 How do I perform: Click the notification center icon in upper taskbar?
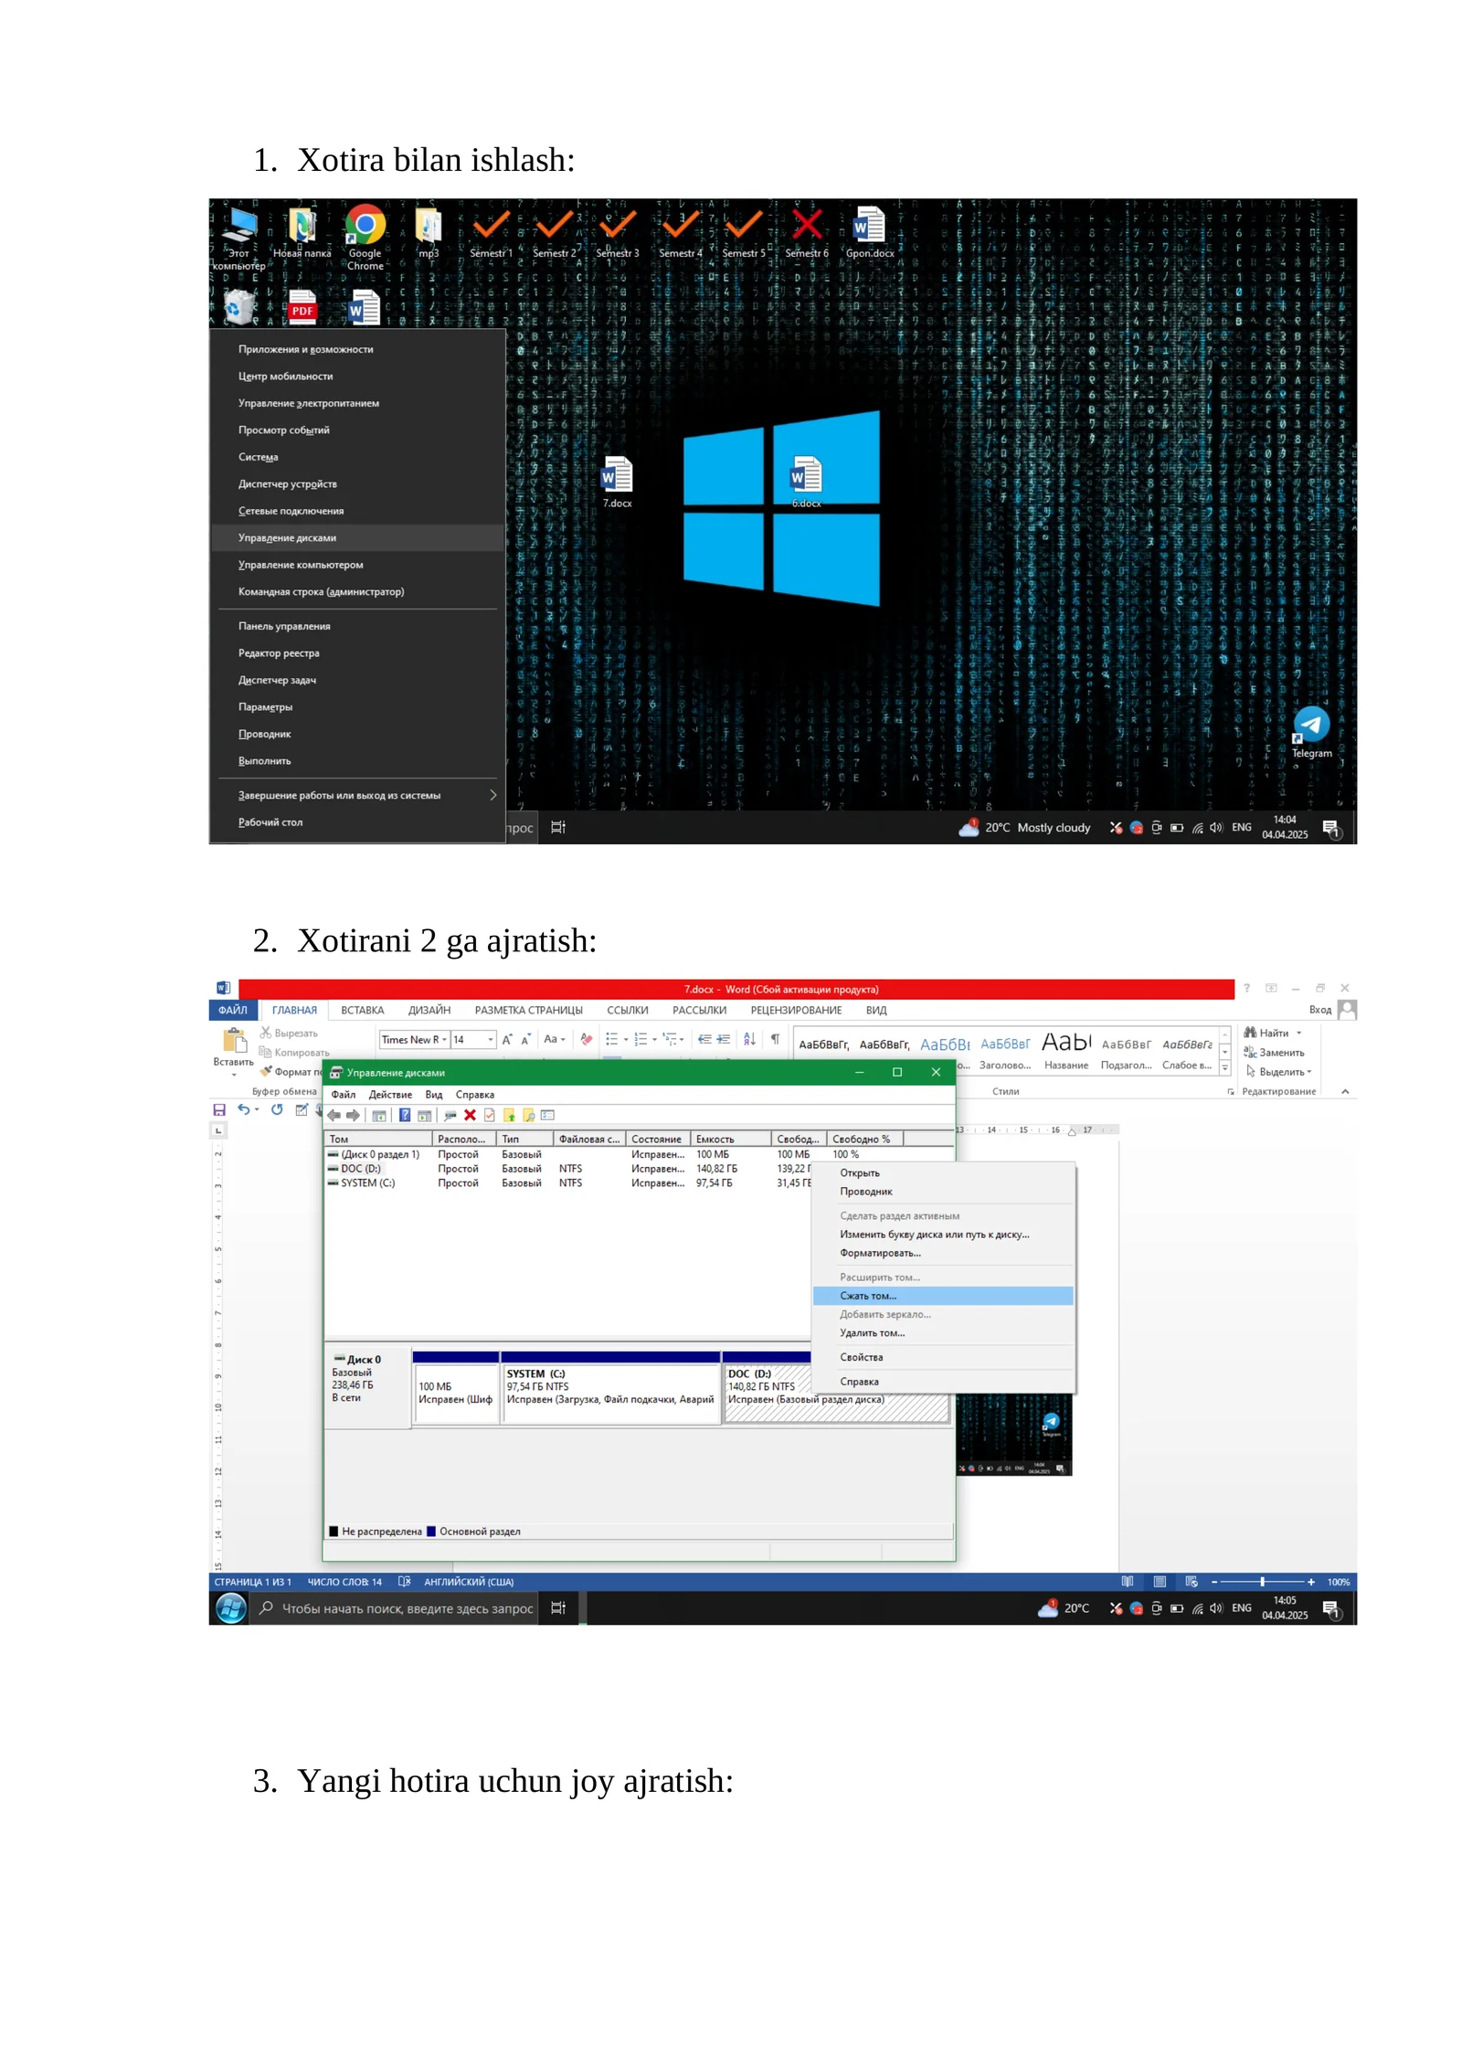pyautogui.click(x=1331, y=828)
